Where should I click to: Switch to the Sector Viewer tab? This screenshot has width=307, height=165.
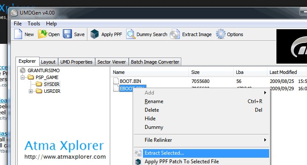(112, 62)
